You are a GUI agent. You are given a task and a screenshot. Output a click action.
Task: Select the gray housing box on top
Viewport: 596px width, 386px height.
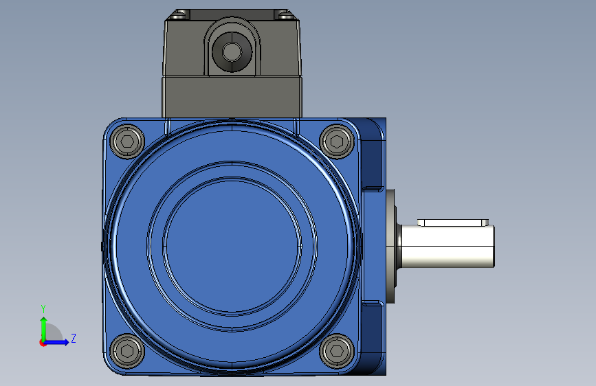point(232,65)
